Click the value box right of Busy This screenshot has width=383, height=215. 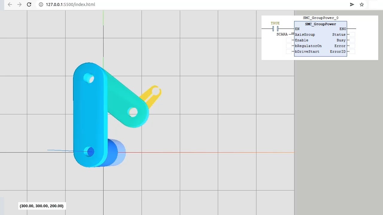[x=352, y=40]
